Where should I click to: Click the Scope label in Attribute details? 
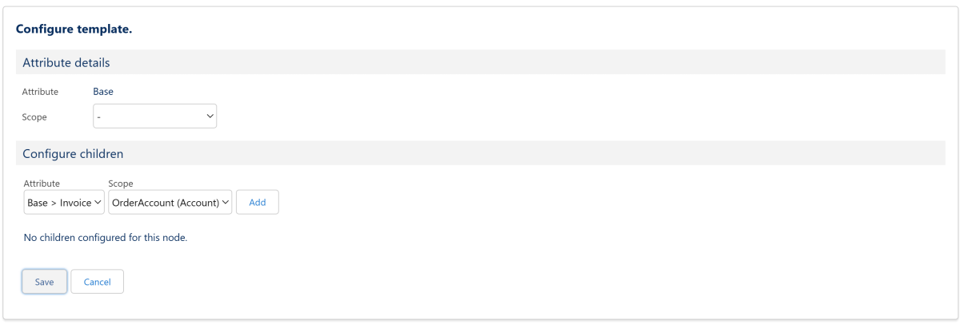click(34, 117)
